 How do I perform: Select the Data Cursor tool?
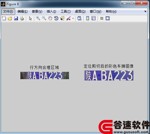(62, 18)
